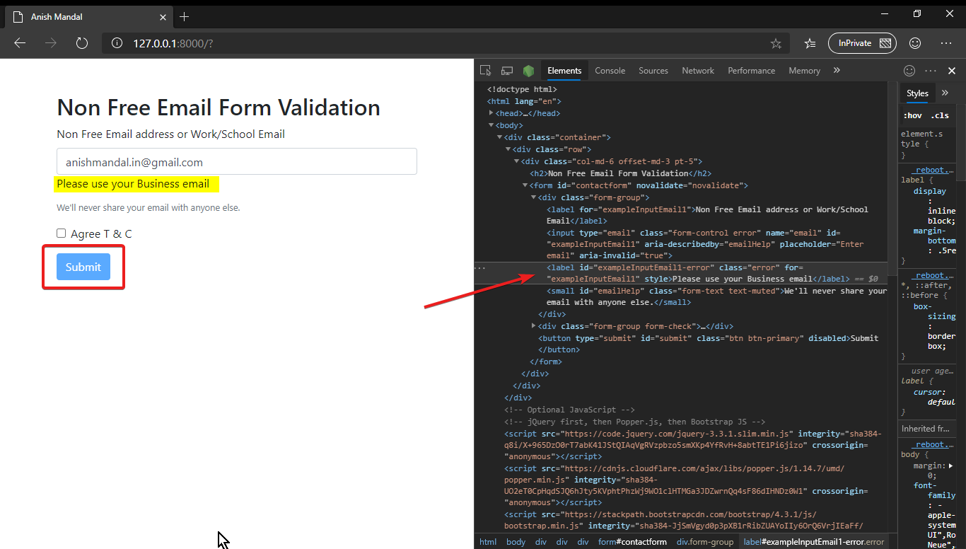
Task: Toggle element classes with the .cls button
Action: point(941,115)
